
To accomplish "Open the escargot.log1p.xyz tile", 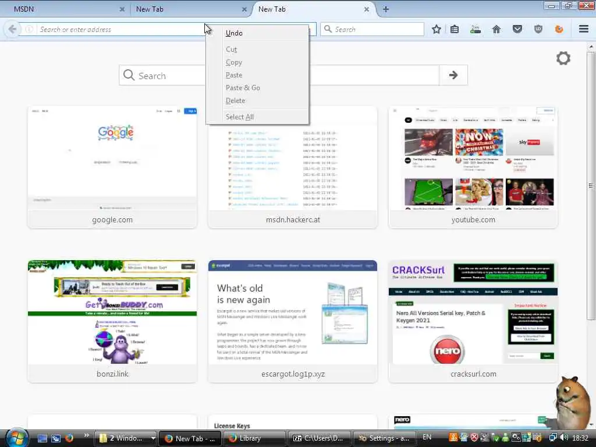I will coord(293,321).
